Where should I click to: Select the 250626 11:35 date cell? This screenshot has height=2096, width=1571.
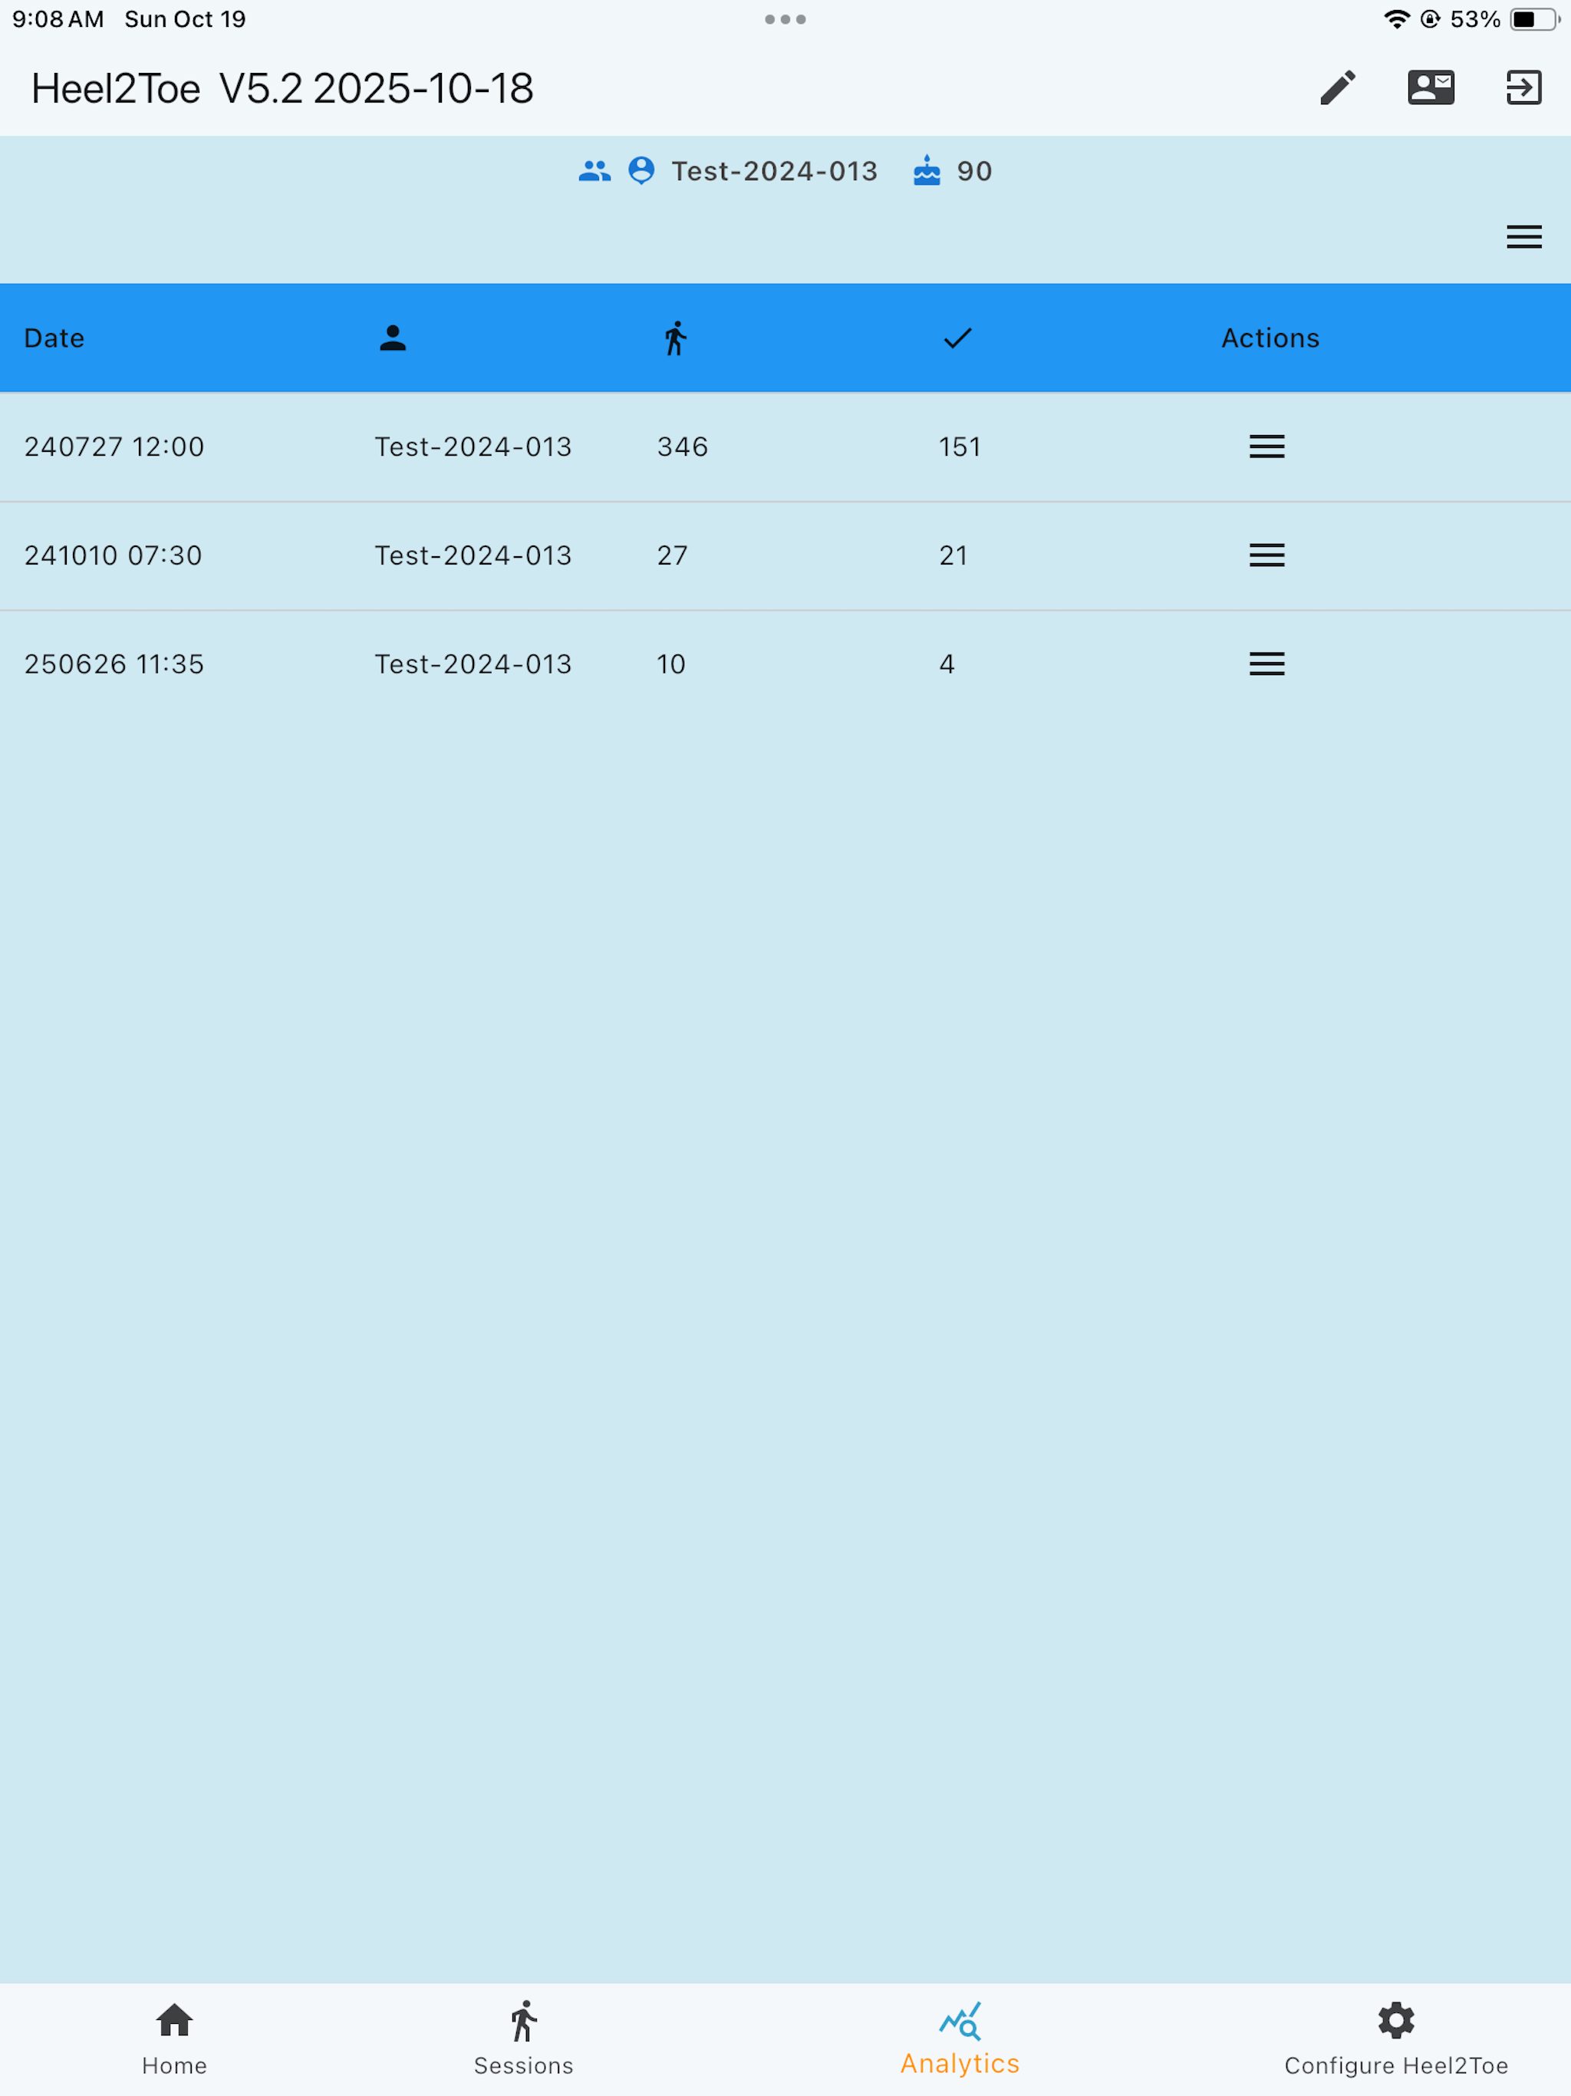pos(114,664)
